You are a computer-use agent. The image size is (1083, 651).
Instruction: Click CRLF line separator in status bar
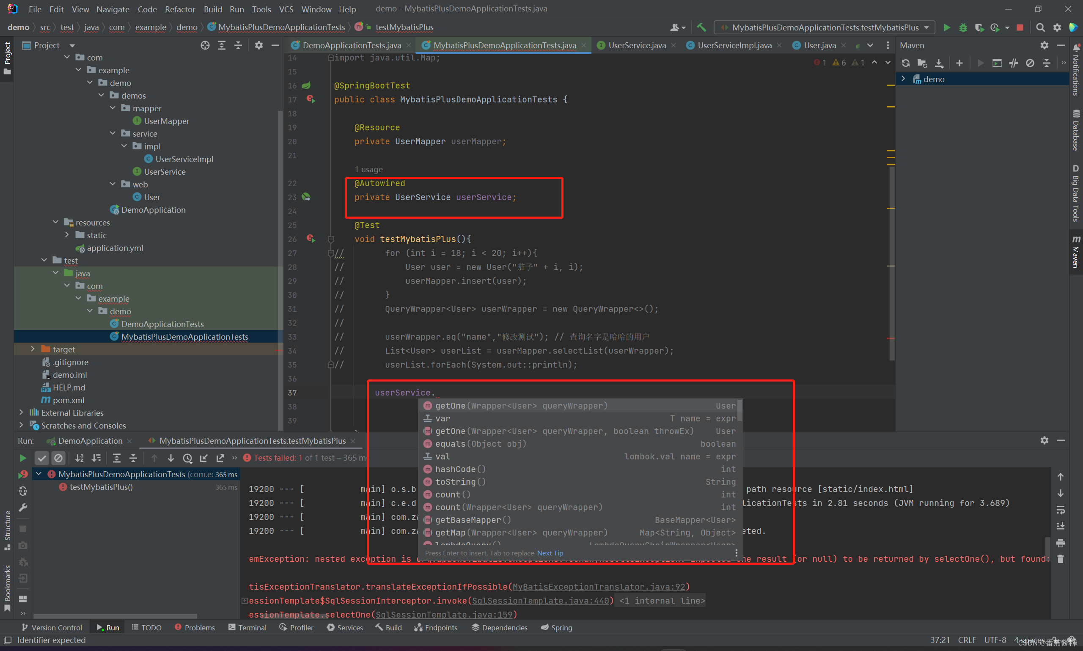[967, 640]
